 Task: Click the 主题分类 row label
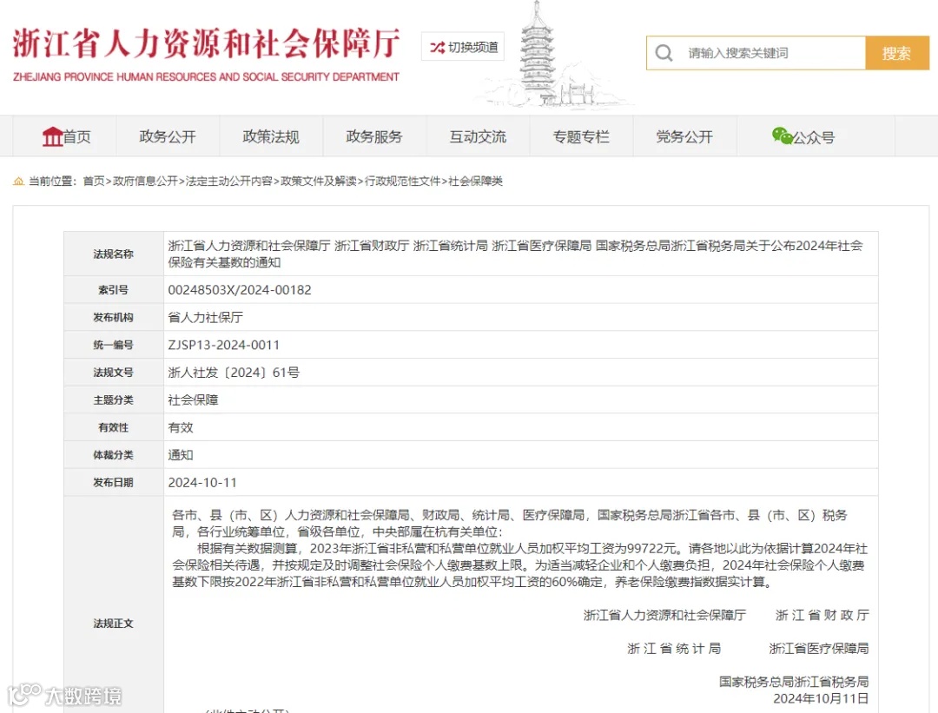[113, 400]
